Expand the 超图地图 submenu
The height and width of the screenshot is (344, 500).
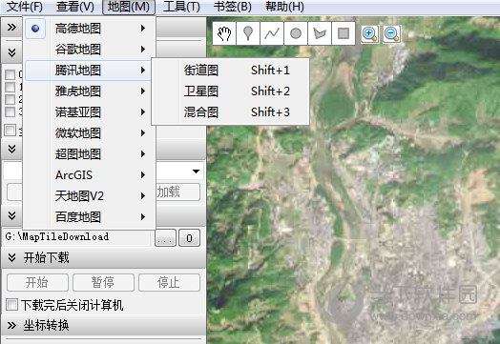[x=90, y=154]
